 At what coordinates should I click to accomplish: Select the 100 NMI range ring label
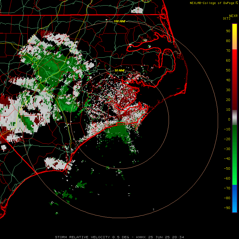pyautogui.click(x=119, y=21)
